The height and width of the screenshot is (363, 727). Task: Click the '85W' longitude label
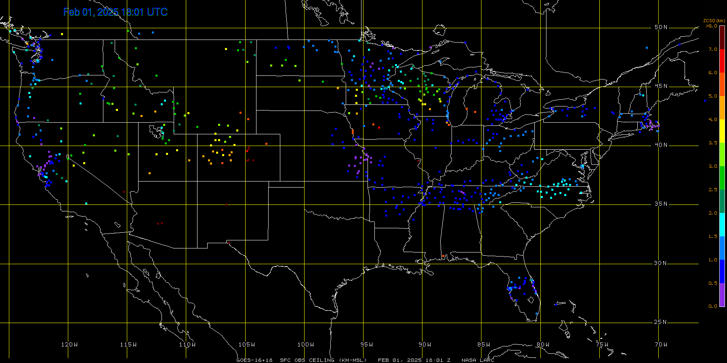pyautogui.click(x=484, y=344)
